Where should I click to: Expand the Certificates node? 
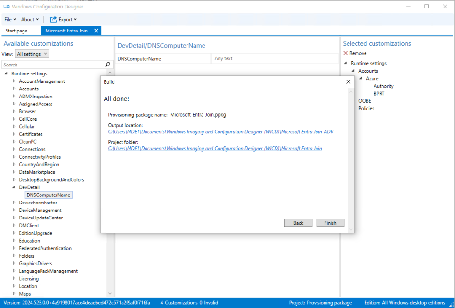point(14,134)
